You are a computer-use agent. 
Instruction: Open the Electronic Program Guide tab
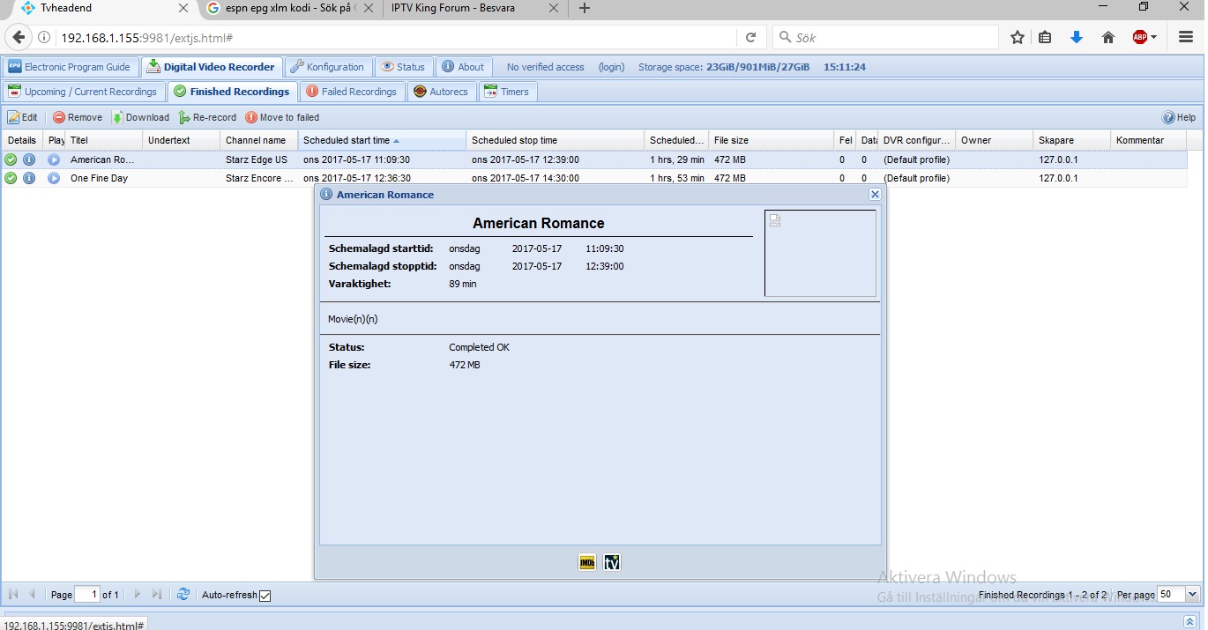[x=70, y=67]
